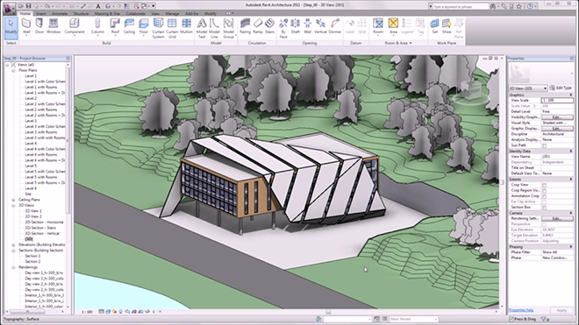
Task: Choose the Roof tool
Action: (115, 26)
